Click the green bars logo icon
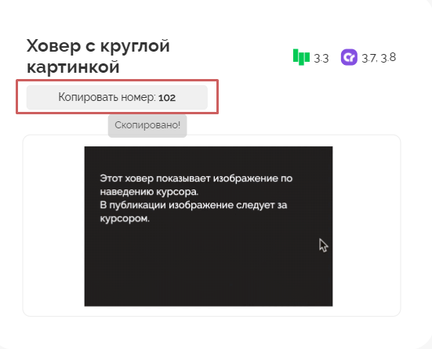 [x=301, y=57]
